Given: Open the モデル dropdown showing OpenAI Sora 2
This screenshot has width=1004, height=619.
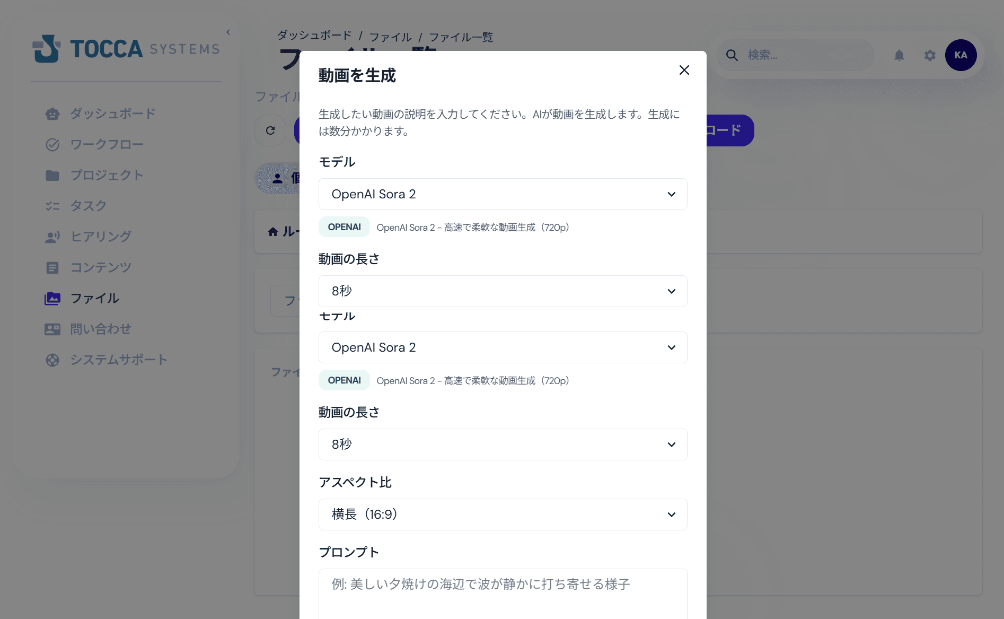Looking at the screenshot, I should (x=502, y=194).
